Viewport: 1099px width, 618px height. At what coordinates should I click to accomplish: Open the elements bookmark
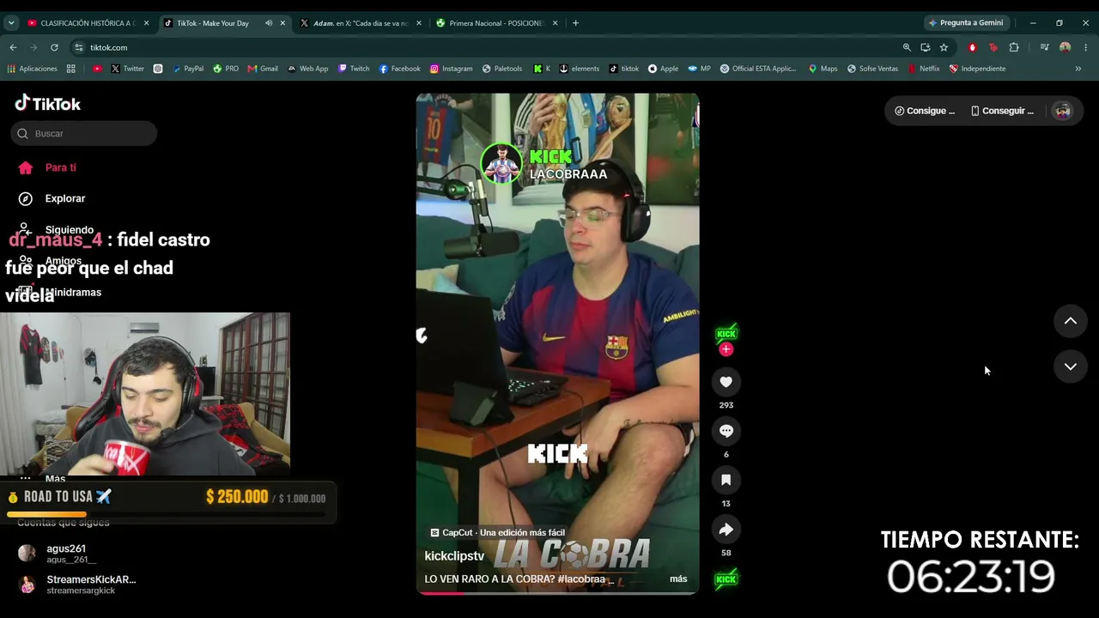(x=579, y=69)
